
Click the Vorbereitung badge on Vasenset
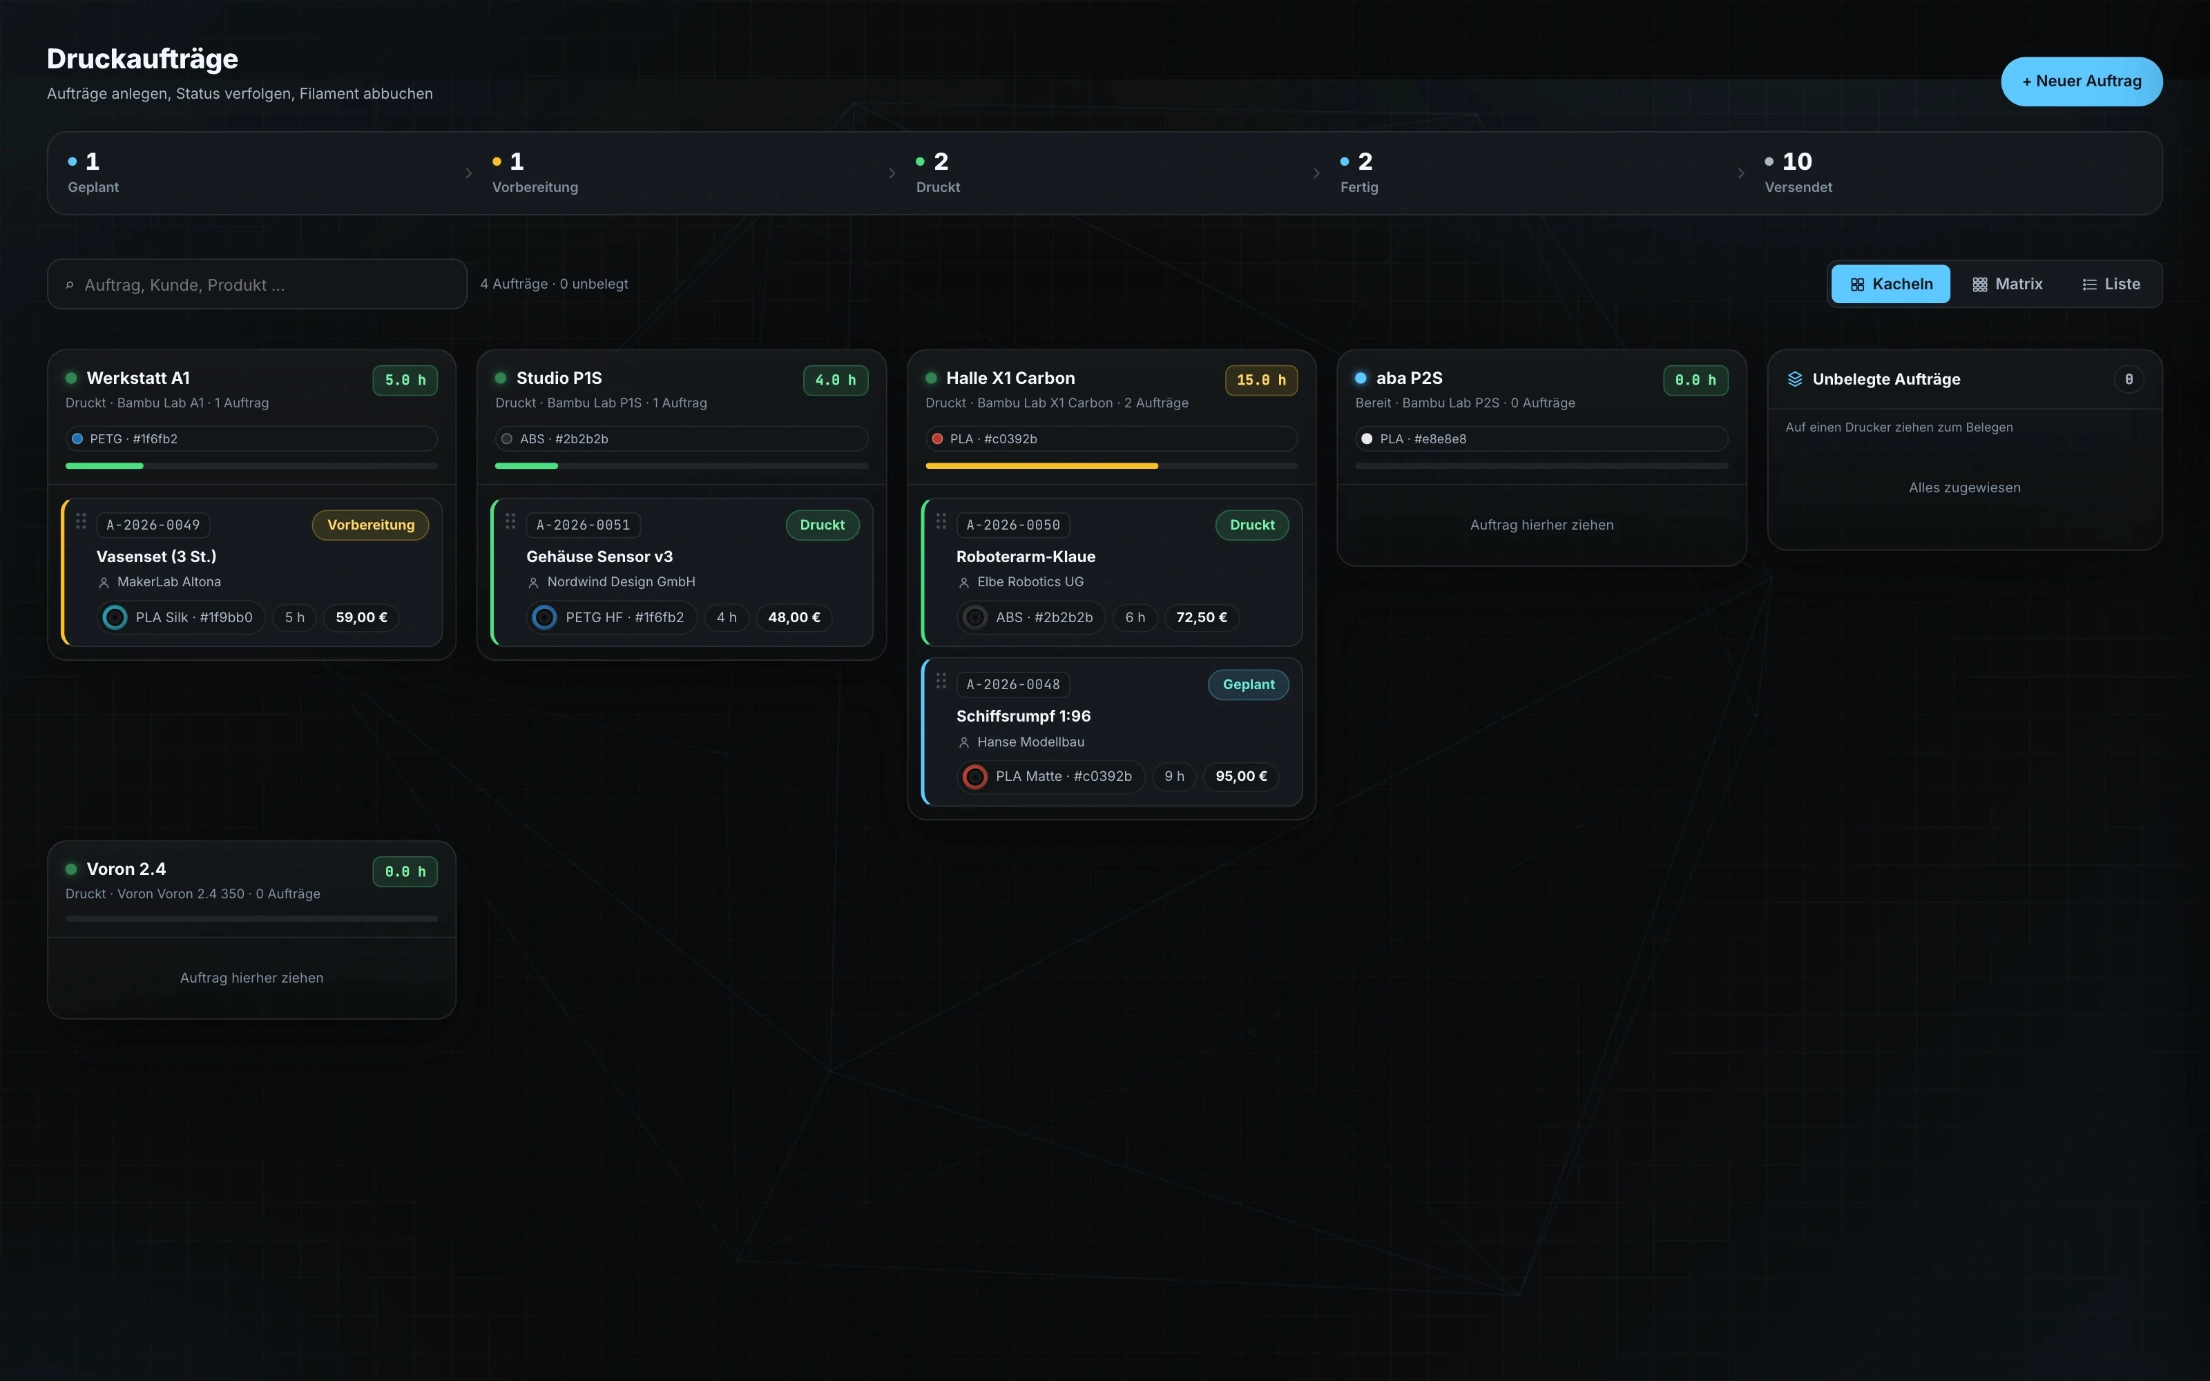[371, 525]
